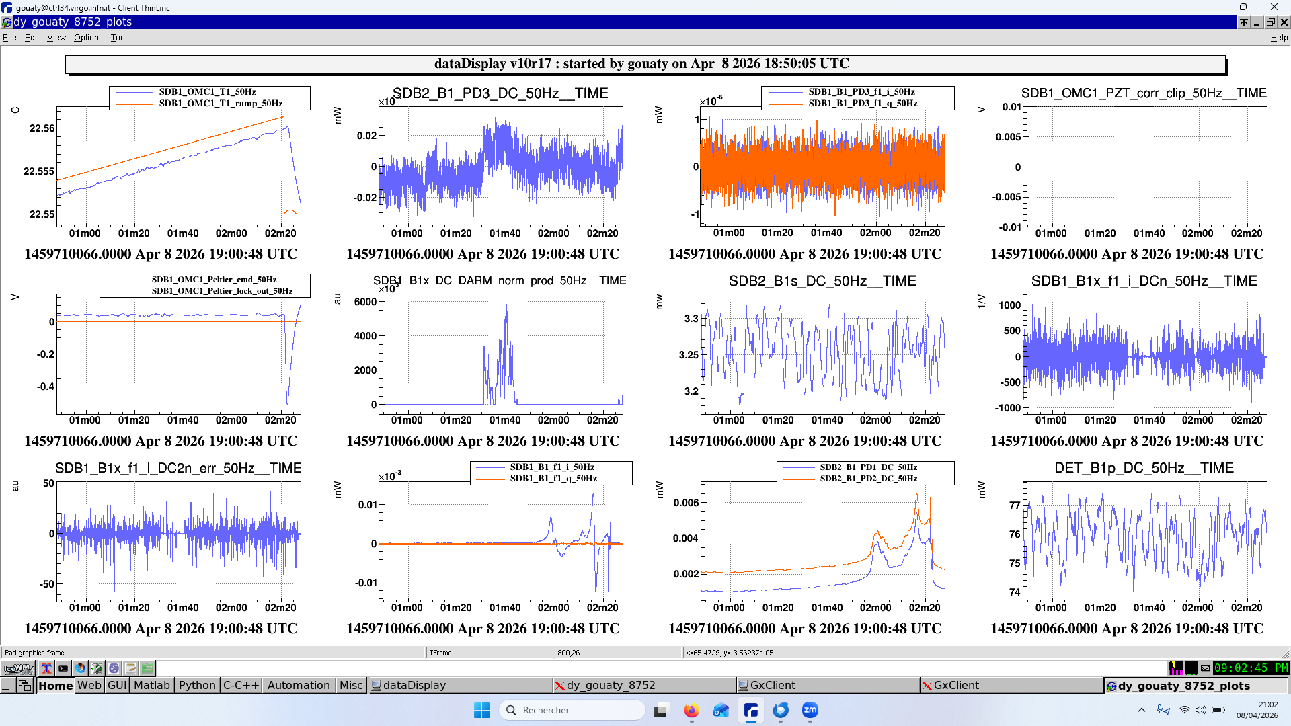1291x726 pixels.
Task: Click the Firefox icon in IceWM toolbar
Action: point(80,668)
